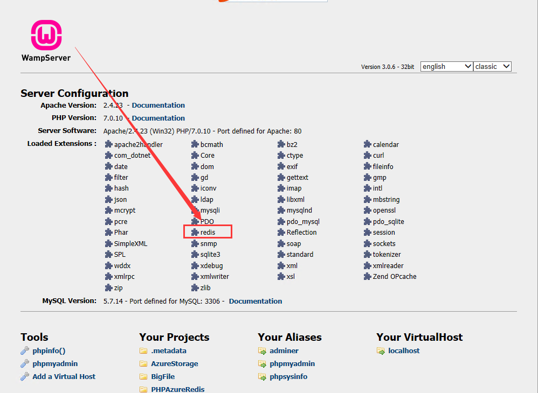Click the alias icon beside adminer
This screenshot has height=393, width=538.
point(262,351)
